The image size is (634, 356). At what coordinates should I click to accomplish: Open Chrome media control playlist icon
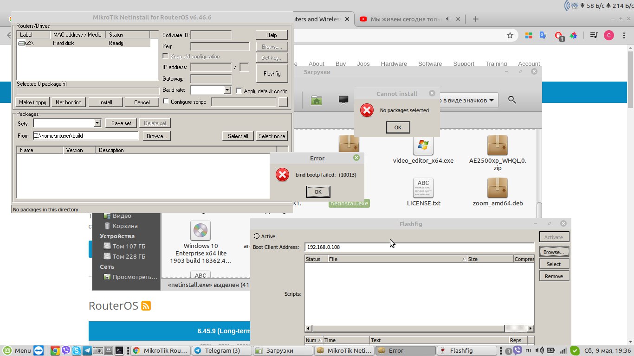pos(594,35)
